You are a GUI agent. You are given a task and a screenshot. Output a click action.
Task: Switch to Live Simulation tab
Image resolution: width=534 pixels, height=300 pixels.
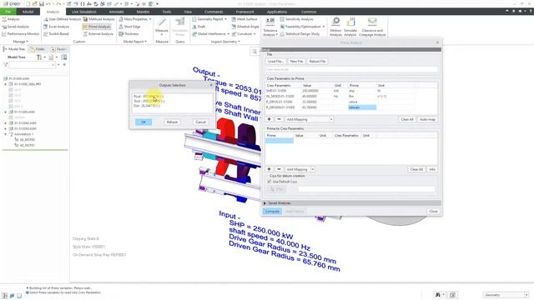coord(84,12)
